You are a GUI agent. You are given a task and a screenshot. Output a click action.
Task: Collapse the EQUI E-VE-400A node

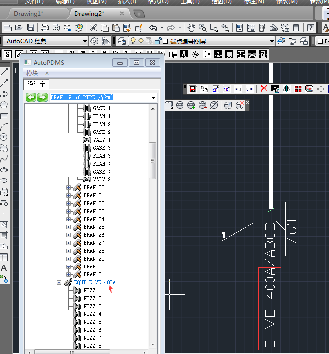(59, 282)
